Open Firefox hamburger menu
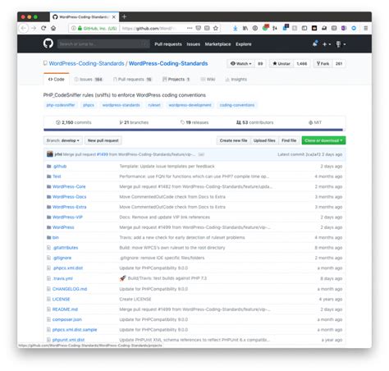This screenshot has width=389, height=371. [x=365, y=28]
